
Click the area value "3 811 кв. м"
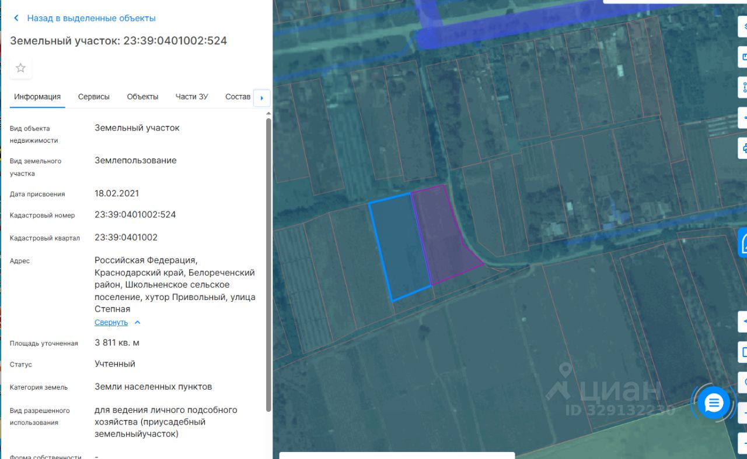pos(117,343)
